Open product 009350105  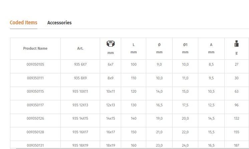[35, 64]
